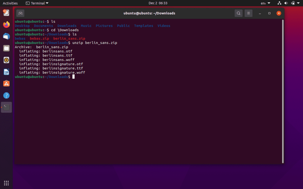303x189 pixels.
Task: Open Ubuntu Software from the dock
Action: (x=7, y=84)
